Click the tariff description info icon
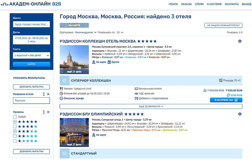The height and width of the screenshot is (160, 252). pos(61,98)
